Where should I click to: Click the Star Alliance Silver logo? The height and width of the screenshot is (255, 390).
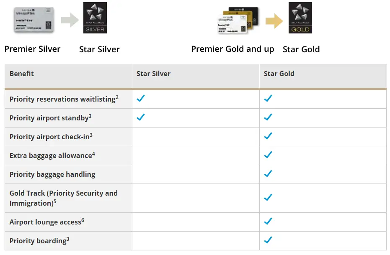95,18
